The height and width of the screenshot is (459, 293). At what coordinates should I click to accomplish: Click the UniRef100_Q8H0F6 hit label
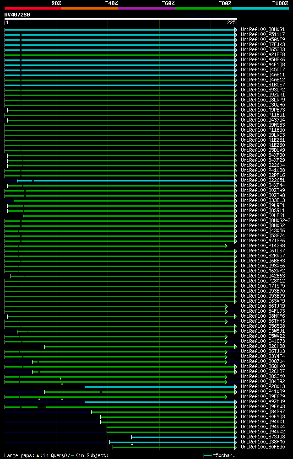tap(262, 316)
